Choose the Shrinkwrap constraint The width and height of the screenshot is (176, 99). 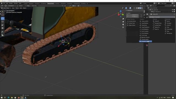[x=169, y=33]
